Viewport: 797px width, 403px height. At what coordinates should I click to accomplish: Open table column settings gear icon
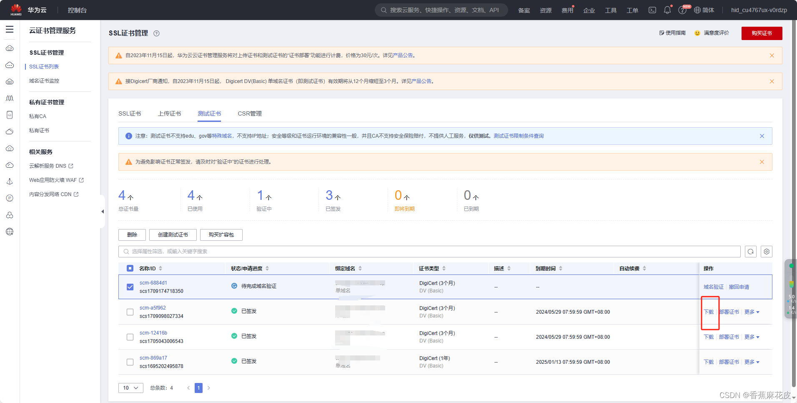[766, 252]
